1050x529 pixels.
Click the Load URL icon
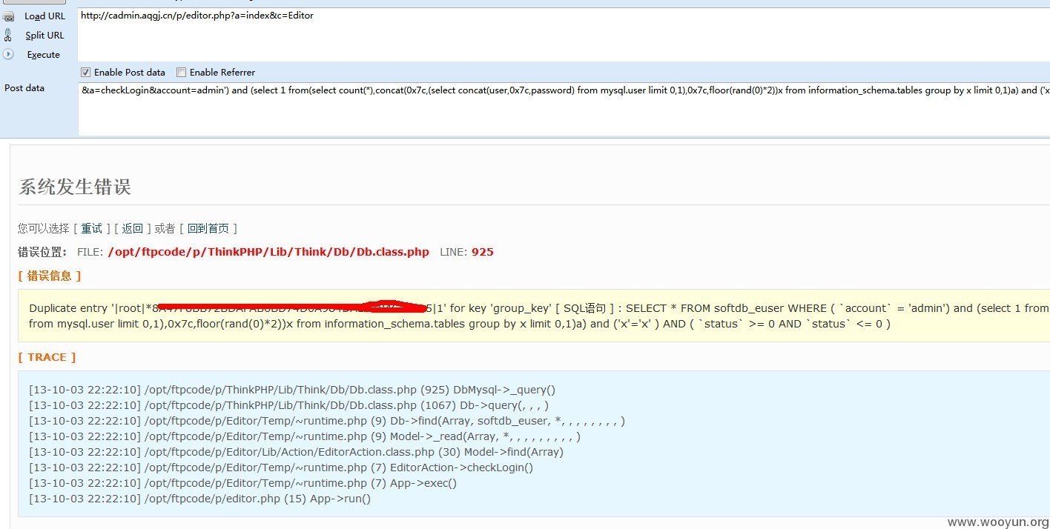point(8,16)
